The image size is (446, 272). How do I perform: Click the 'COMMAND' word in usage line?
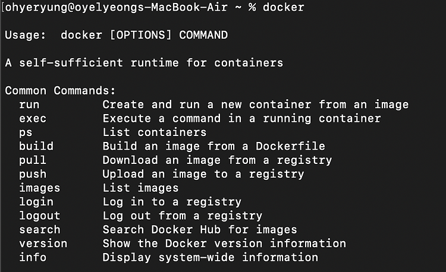click(203, 35)
